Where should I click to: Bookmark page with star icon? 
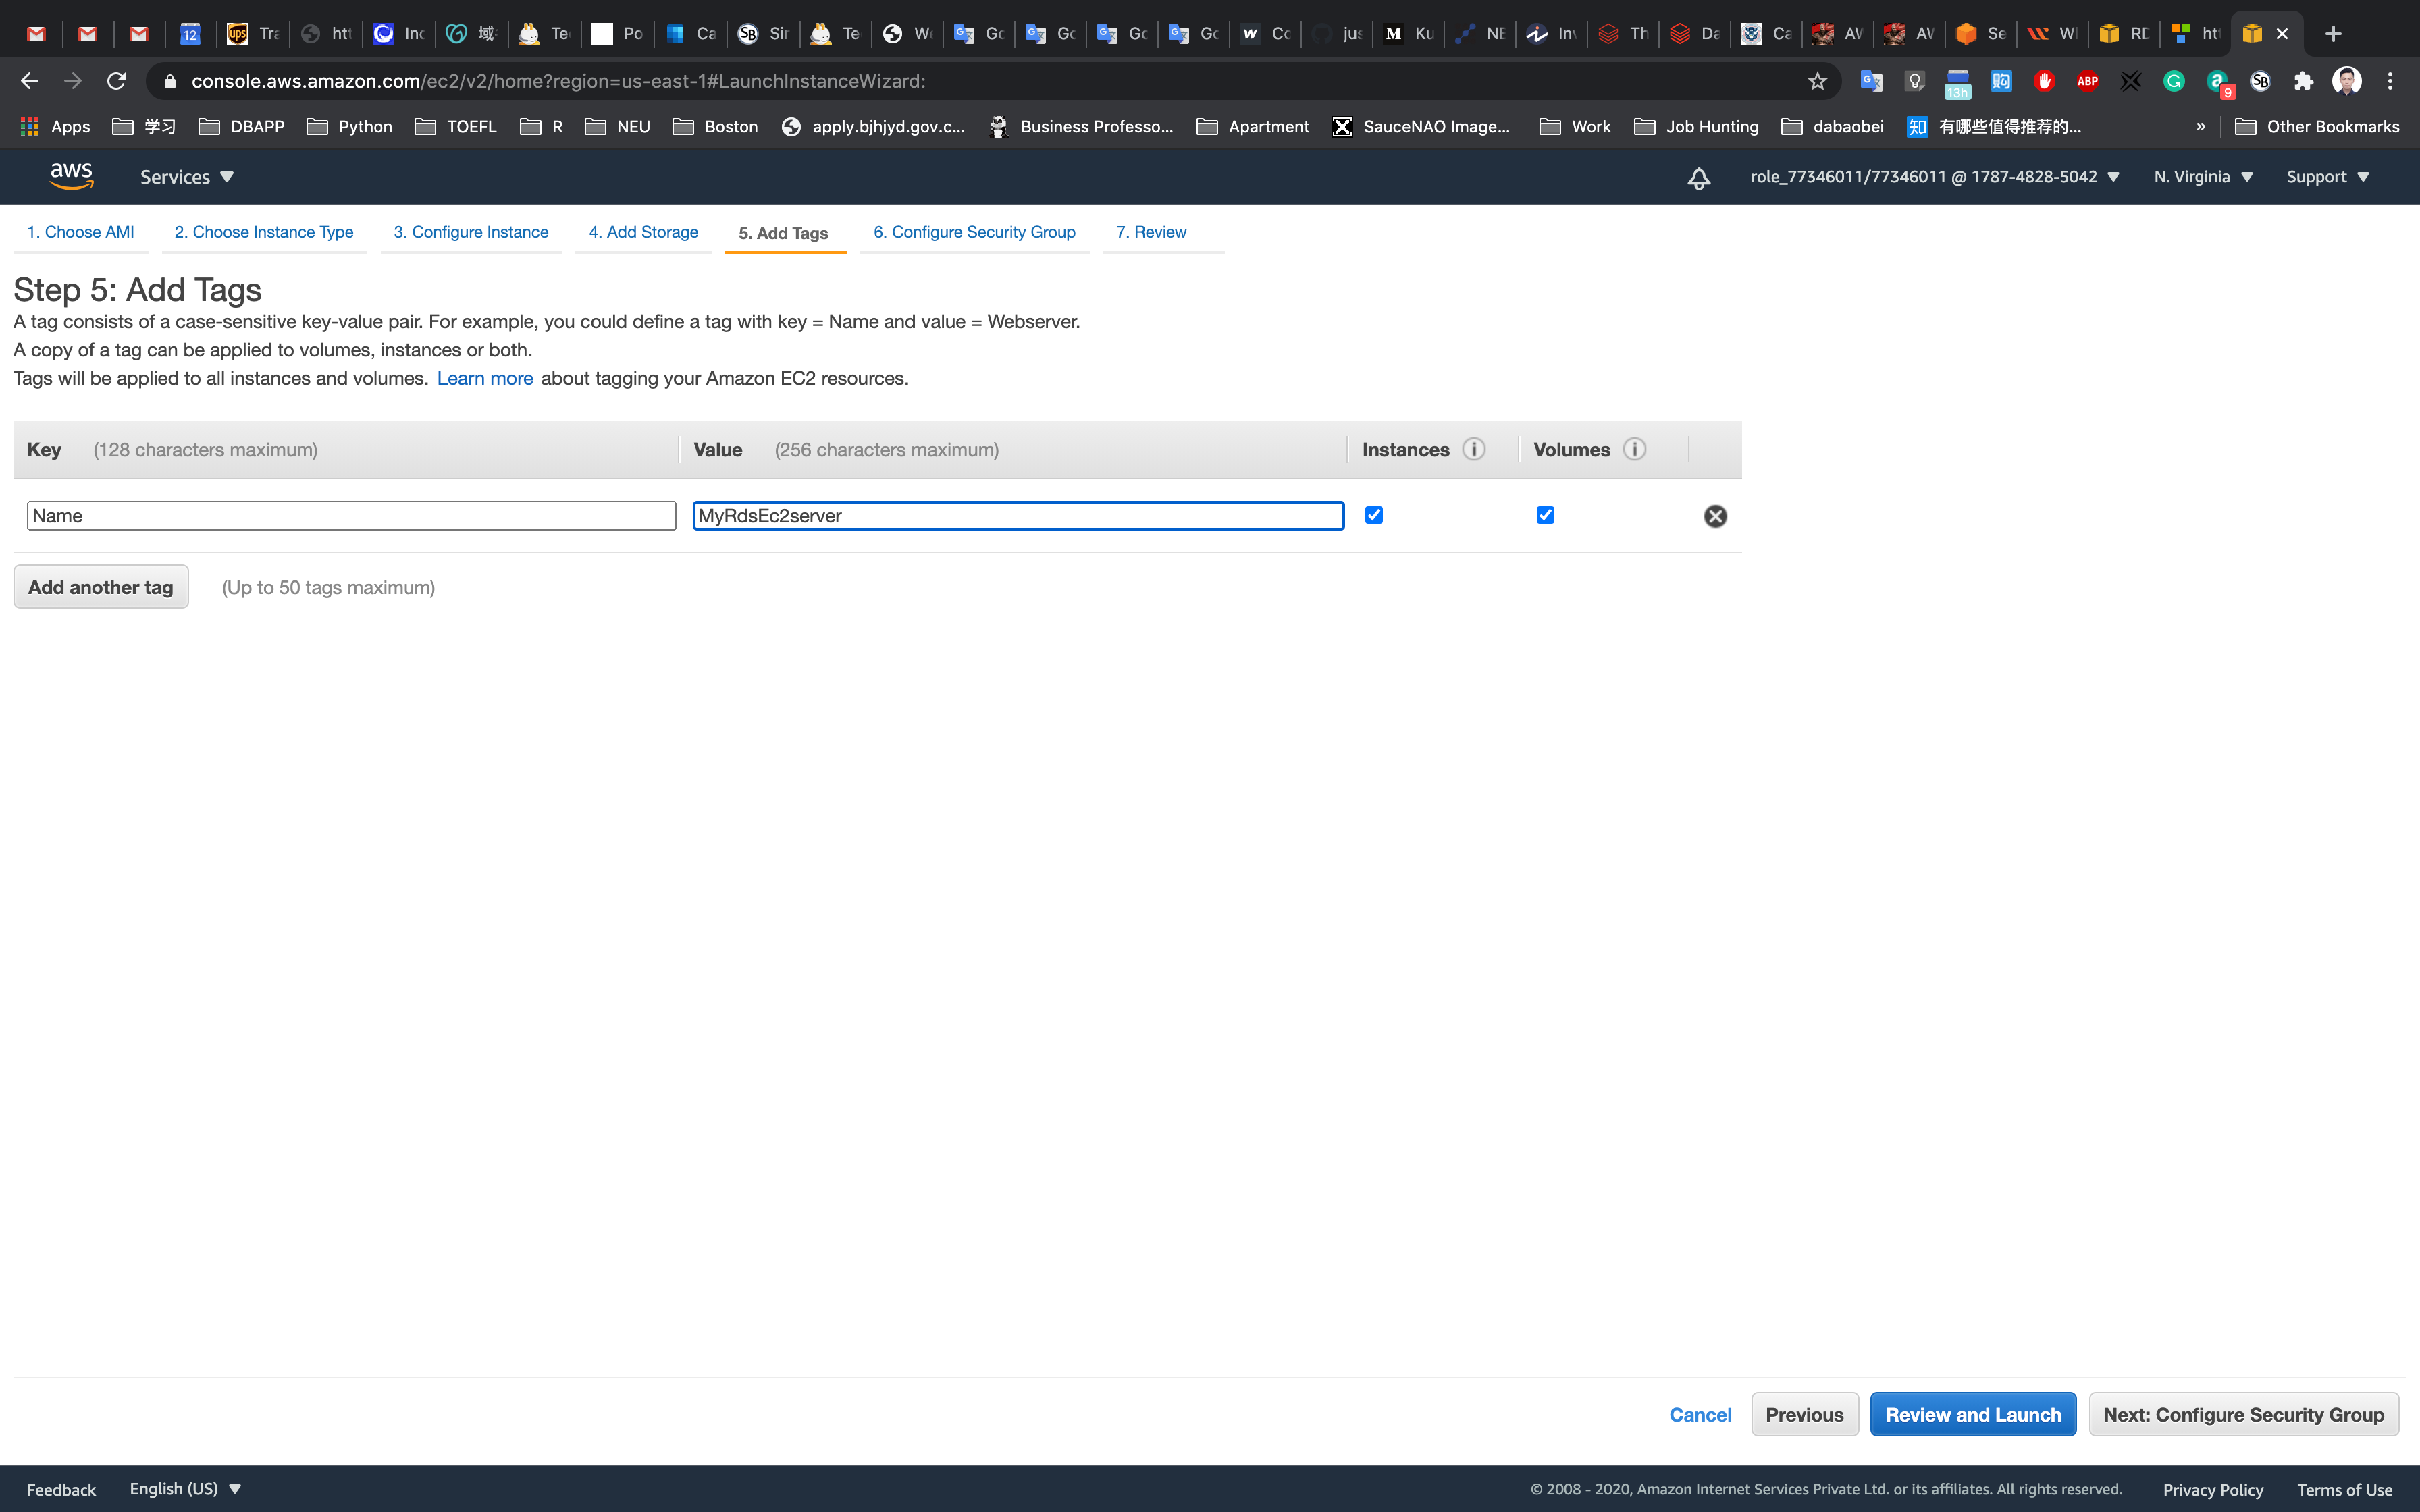click(1817, 81)
